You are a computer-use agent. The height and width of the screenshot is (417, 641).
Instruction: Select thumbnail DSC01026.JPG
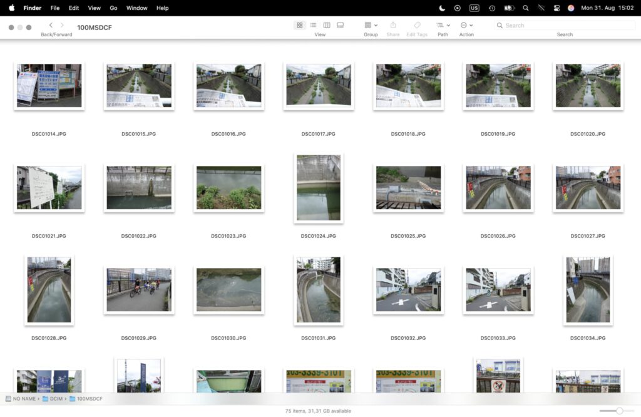tap(498, 188)
